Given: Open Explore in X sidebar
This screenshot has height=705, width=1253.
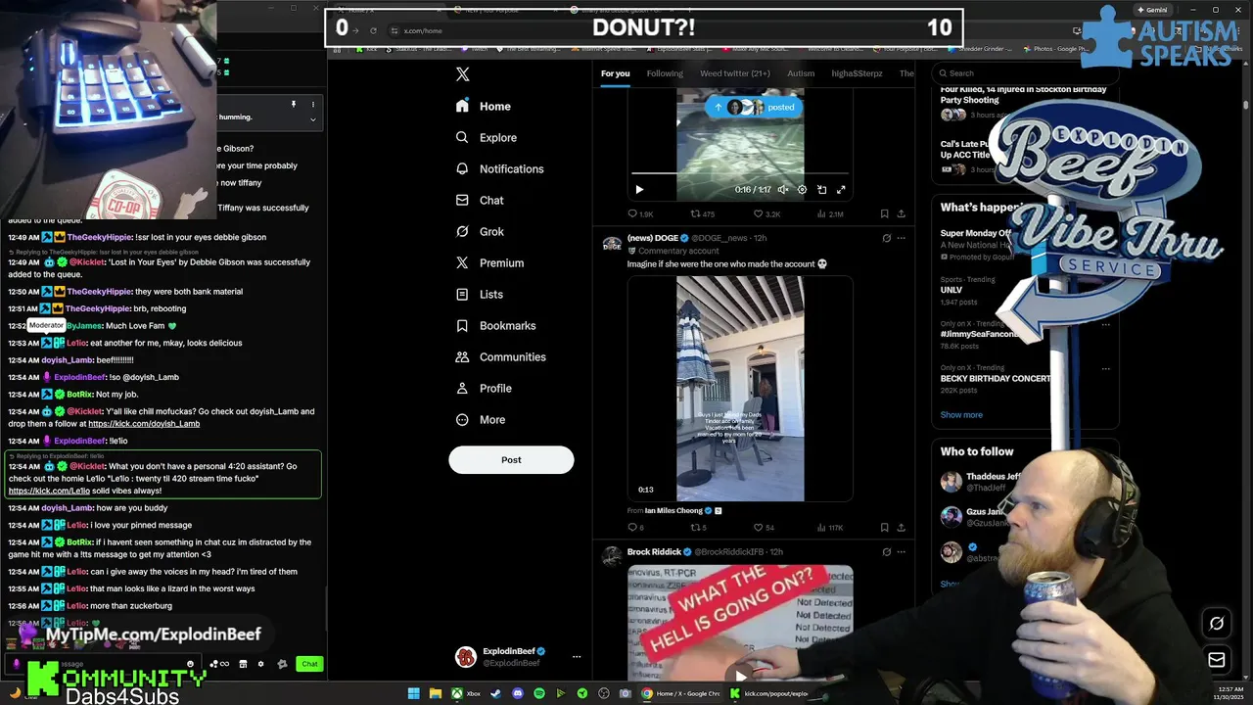Looking at the screenshot, I should click(486, 137).
